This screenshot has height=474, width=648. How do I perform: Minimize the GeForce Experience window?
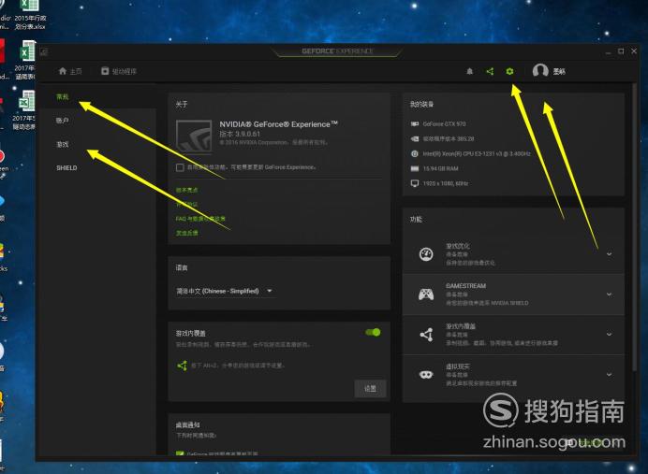pyautogui.click(x=609, y=51)
